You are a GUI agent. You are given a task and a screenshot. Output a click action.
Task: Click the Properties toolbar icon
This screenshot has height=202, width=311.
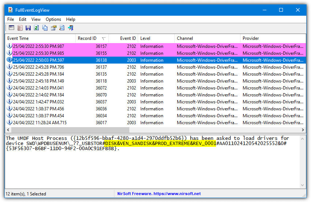(x=54, y=28)
